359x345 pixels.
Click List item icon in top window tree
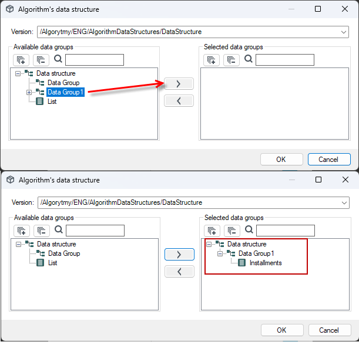pyautogui.click(x=39, y=102)
